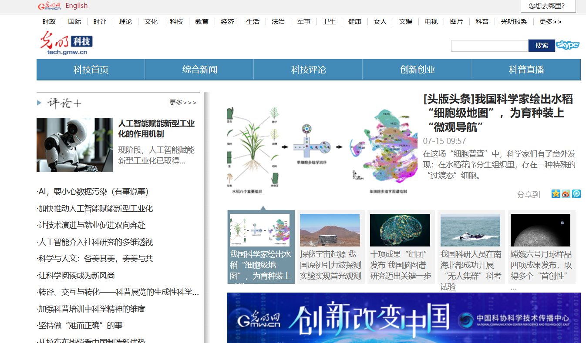Expand 更多>>> in the 评论 section

(183, 103)
